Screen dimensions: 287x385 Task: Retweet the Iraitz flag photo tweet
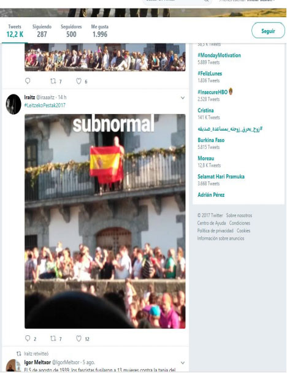pos(53,338)
